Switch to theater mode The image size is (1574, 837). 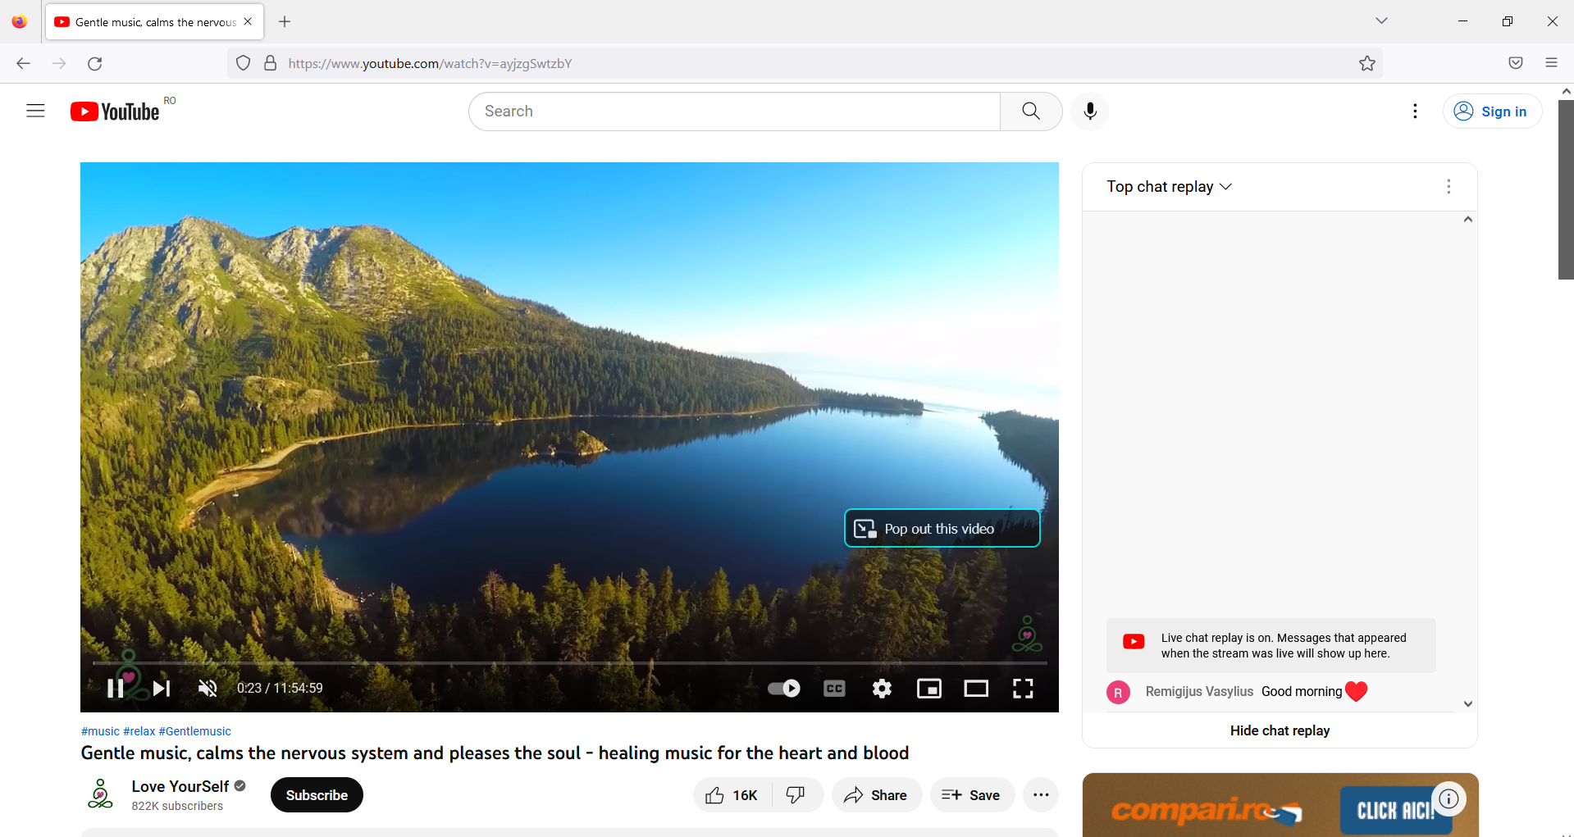tap(975, 688)
